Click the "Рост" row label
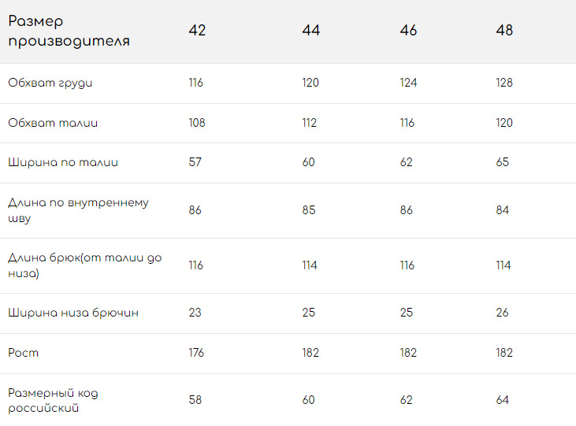576x426 pixels. (24, 353)
